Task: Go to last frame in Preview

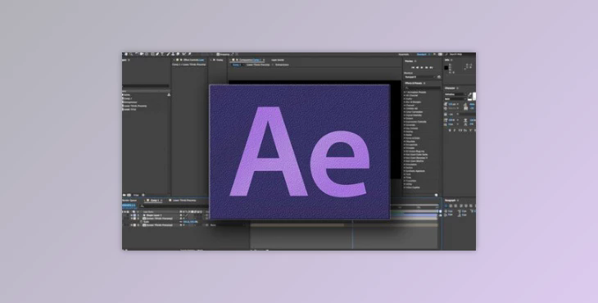Action: (x=432, y=67)
